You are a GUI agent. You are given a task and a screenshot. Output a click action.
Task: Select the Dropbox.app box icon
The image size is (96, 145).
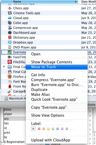pos(10,42)
